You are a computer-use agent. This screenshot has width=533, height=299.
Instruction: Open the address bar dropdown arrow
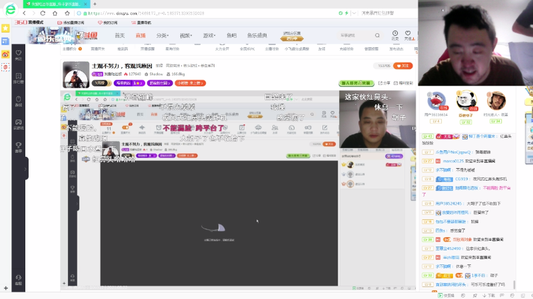pos(354,13)
